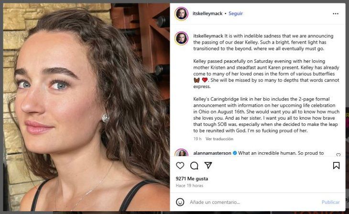349x214 pixels.
Task: Open alannamasterson username link
Action: click(x=212, y=154)
